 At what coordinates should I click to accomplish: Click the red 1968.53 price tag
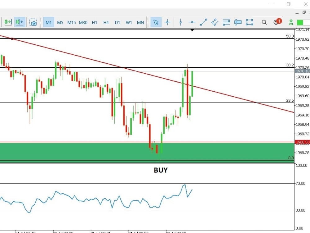click(x=302, y=142)
